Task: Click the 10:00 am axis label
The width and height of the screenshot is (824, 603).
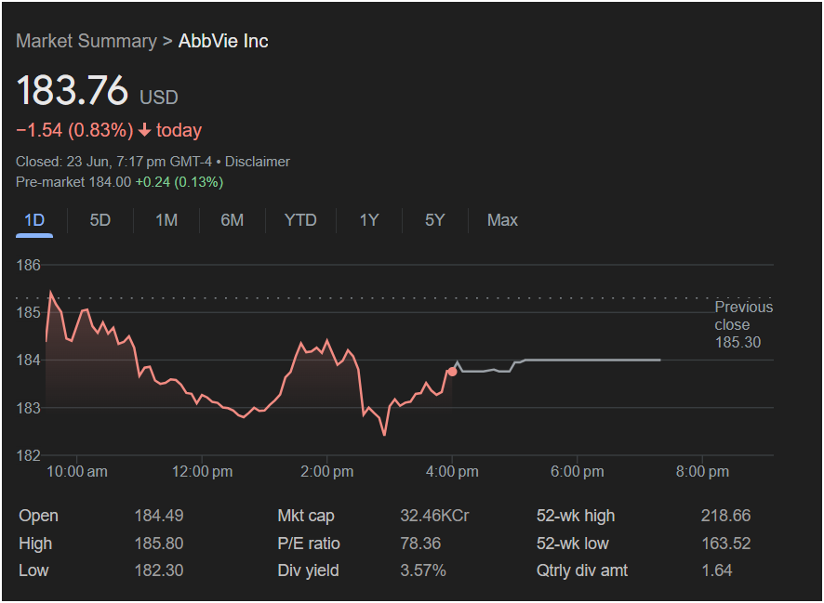Action: tap(76, 471)
